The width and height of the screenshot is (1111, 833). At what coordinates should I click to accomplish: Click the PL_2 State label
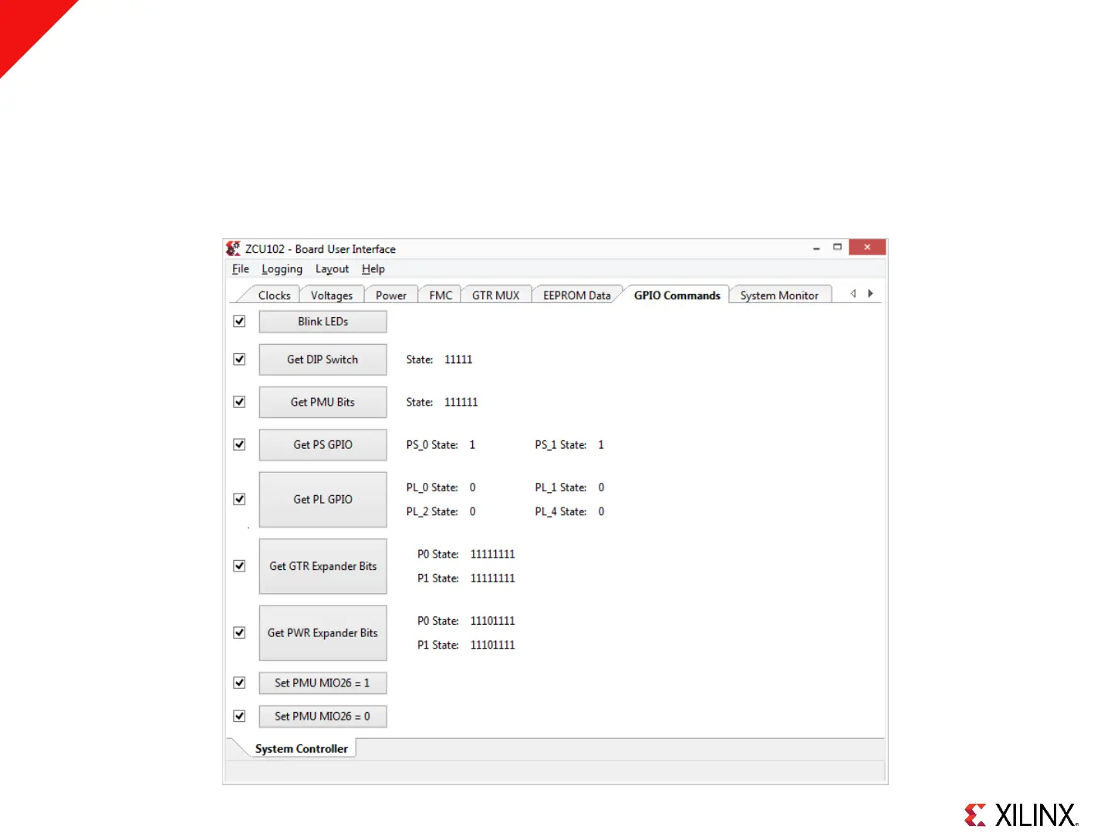point(432,511)
